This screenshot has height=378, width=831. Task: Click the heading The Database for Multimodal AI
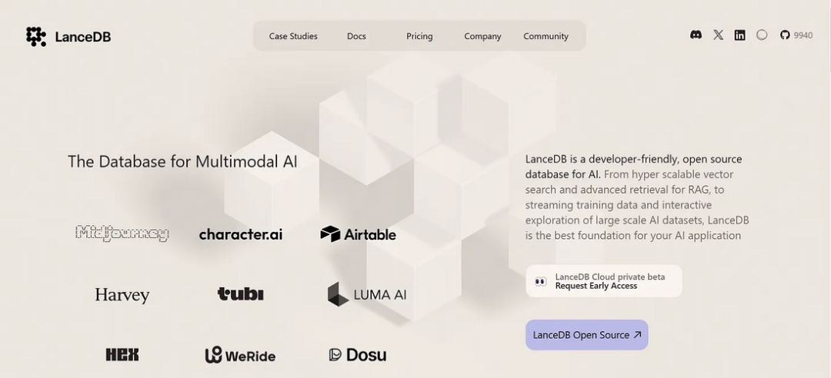[182, 161]
